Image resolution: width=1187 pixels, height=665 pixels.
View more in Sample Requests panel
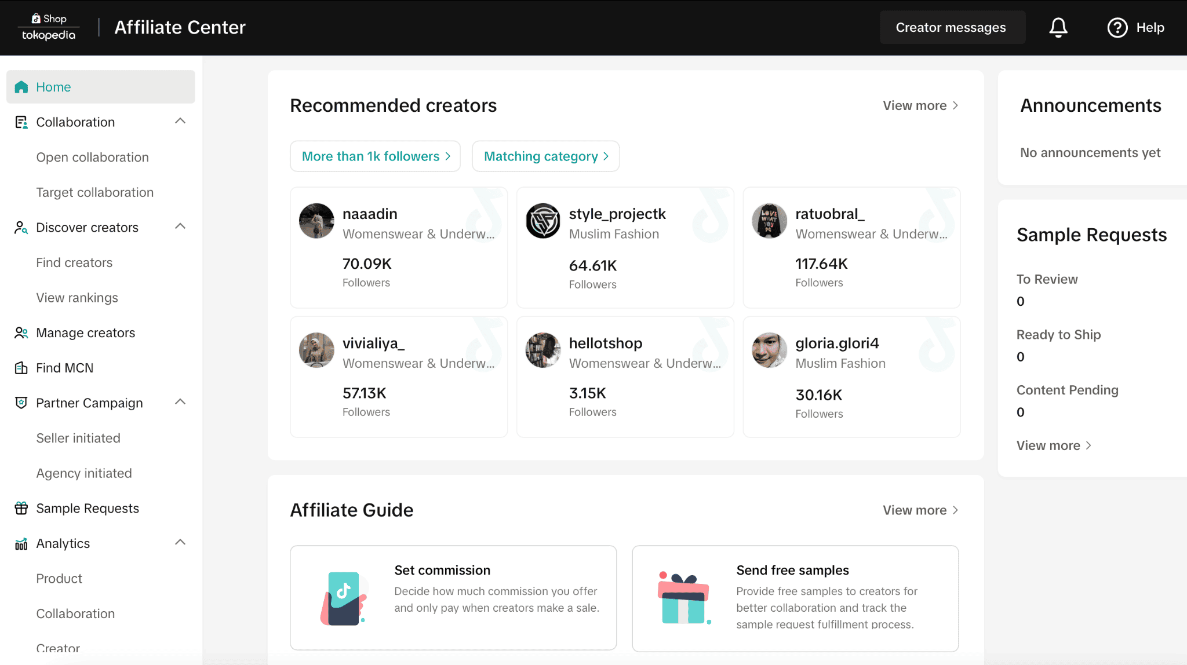pyautogui.click(x=1054, y=445)
